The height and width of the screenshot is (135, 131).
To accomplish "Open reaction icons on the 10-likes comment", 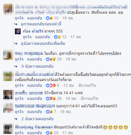I will coord(49,18).
